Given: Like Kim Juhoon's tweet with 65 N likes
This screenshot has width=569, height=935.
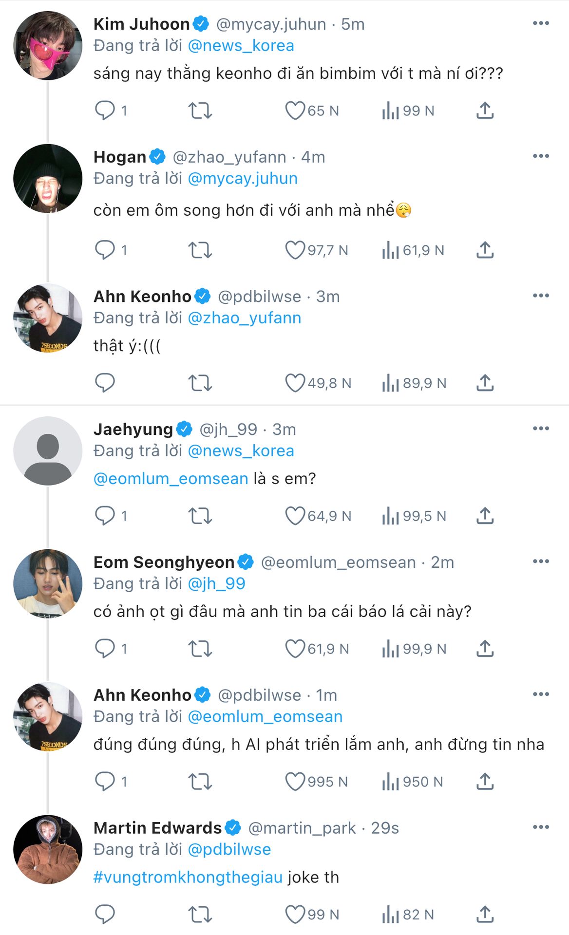Looking at the screenshot, I should [295, 111].
